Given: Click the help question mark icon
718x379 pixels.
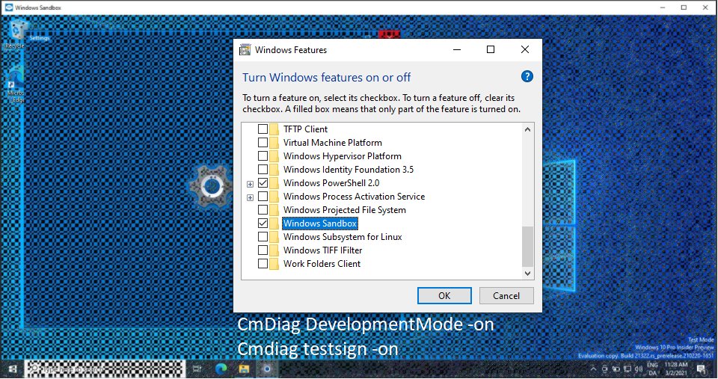Looking at the screenshot, I should [527, 76].
